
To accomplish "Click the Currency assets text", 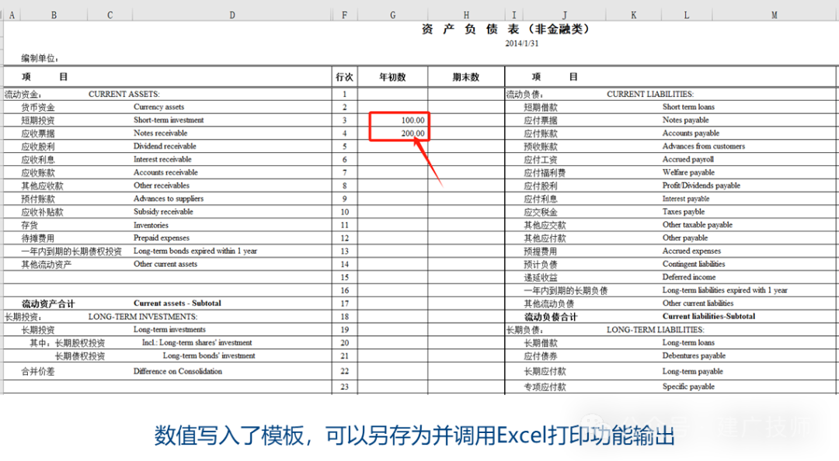I will (x=159, y=107).
